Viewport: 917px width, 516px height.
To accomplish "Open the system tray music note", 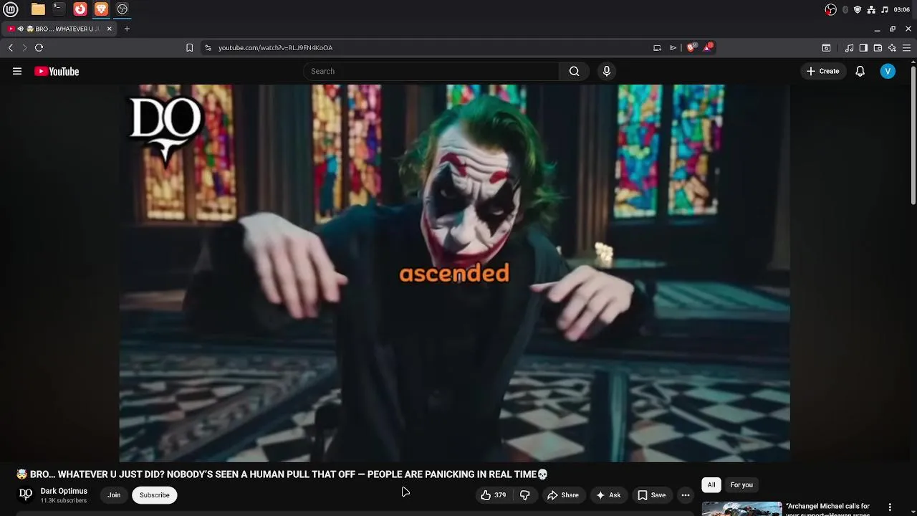I will click(885, 9).
